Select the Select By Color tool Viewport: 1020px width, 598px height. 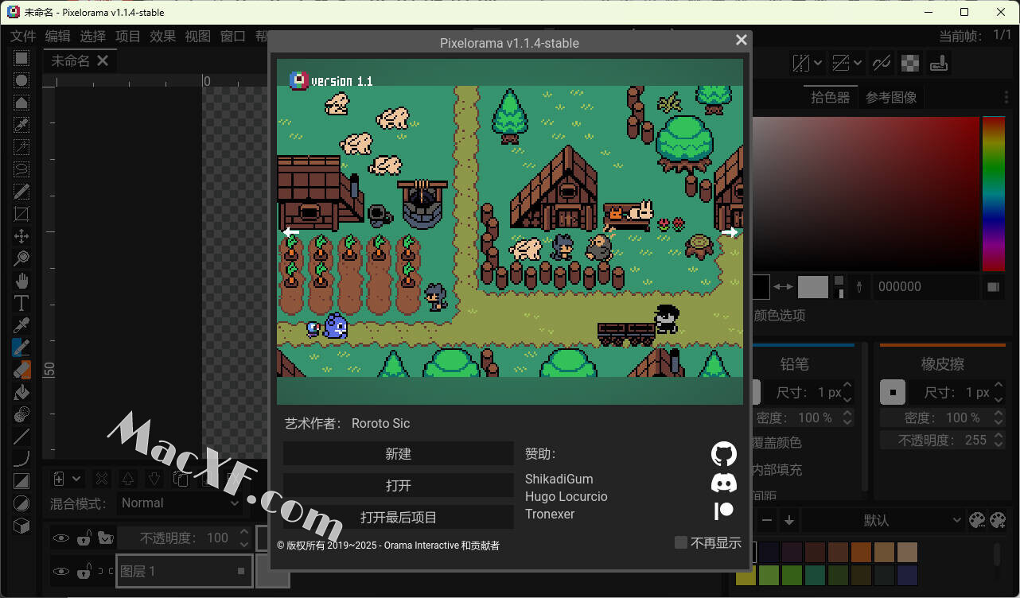point(21,125)
